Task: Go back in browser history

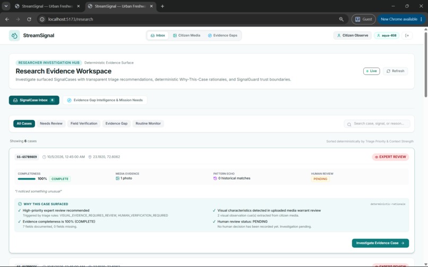Action: [7, 20]
